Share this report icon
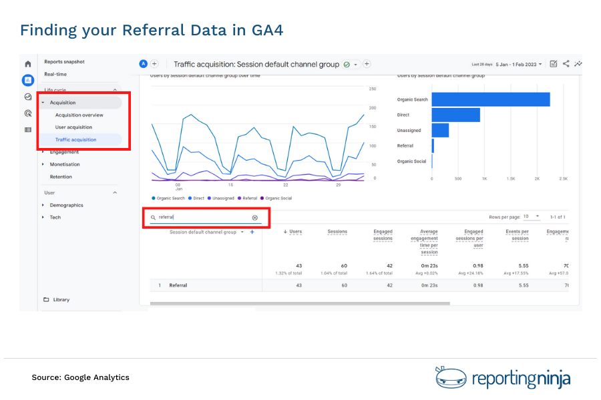 click(566, 64)
